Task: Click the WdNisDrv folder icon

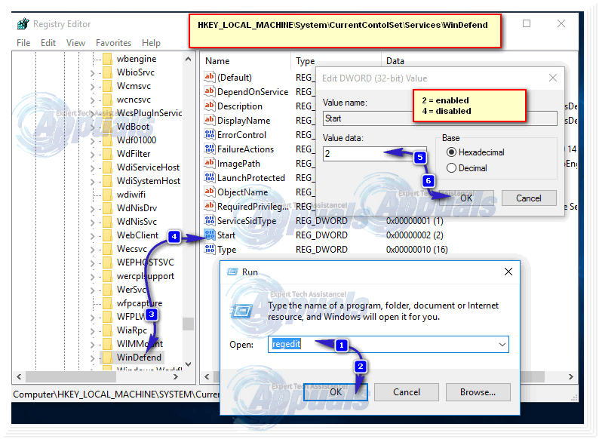Action: pyautogui.click(x=108, y=208)
